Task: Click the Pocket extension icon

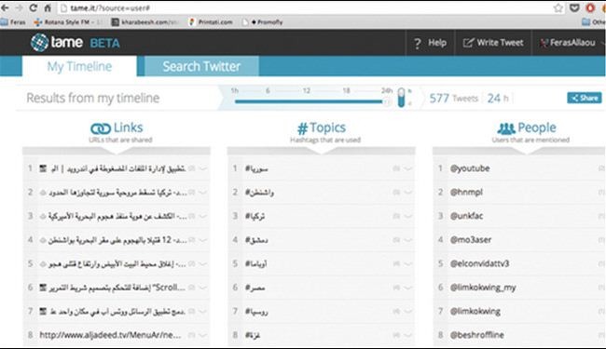Action: [x=574, y=7]
